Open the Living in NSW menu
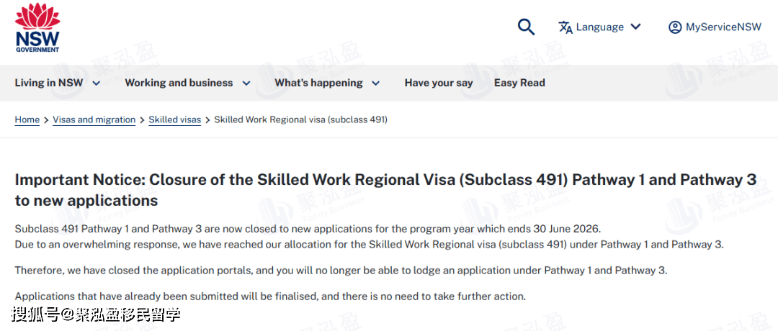 pyautogui.click(x=49, y=83)
